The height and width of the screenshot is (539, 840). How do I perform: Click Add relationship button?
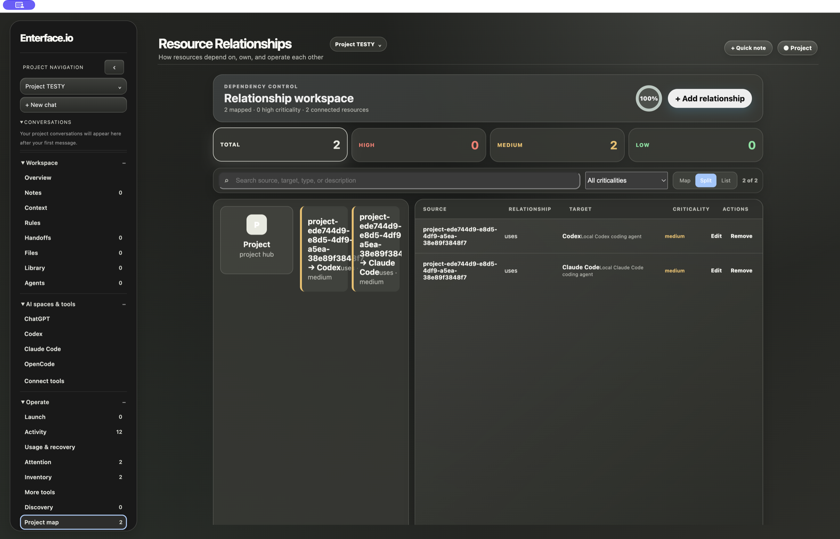tap(710, 98)
